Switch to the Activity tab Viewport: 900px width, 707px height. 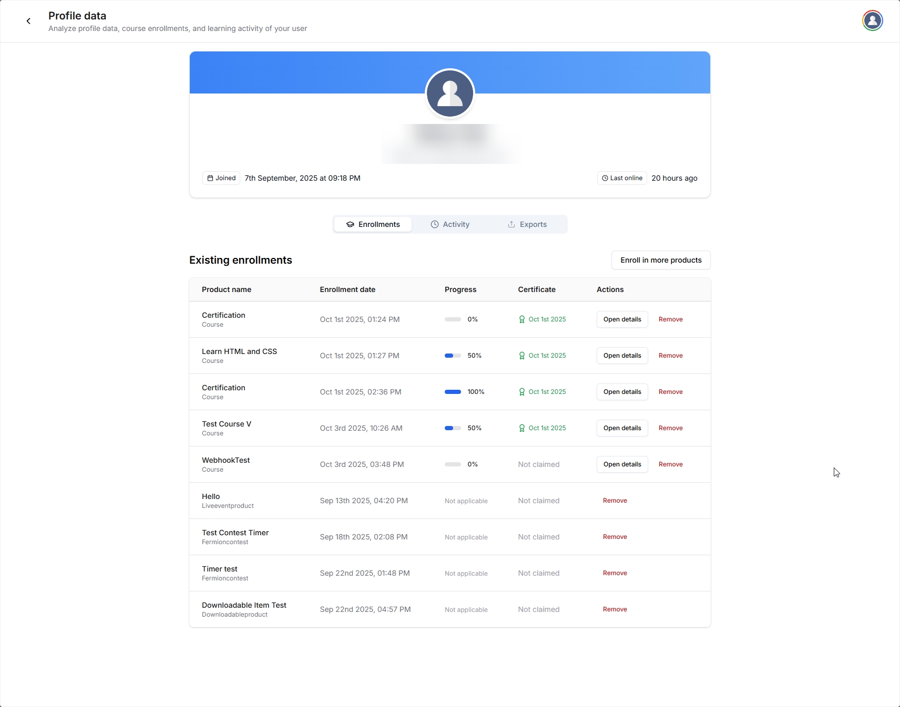[450, 224]
